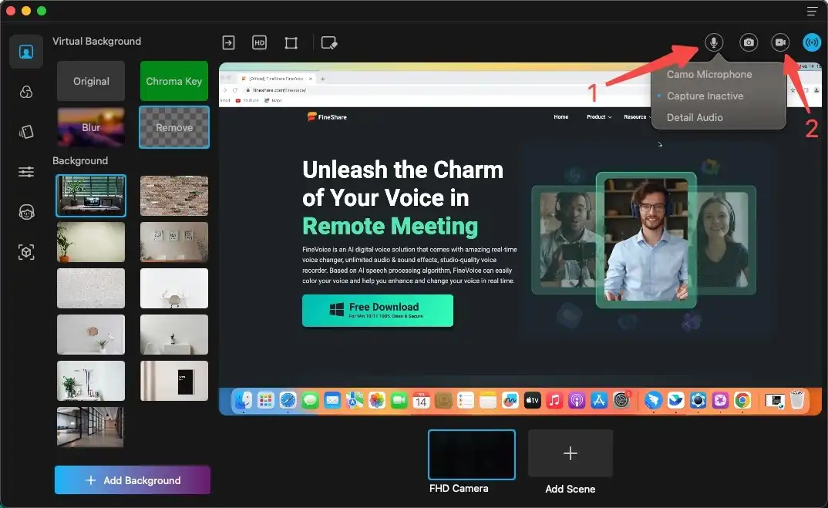Open App Store from the dock
The image size is (828, 508).
(599, 401)
